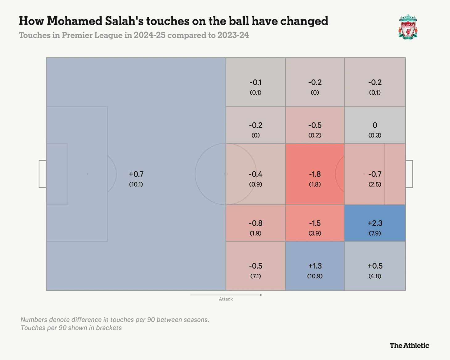This screenshot has height=360, width=450.
Task: Click the subtitle comparing 2024-25 to 2023-24
Action: tap(134, 35)
